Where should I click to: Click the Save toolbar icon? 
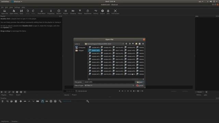click(x=21, y=12)
